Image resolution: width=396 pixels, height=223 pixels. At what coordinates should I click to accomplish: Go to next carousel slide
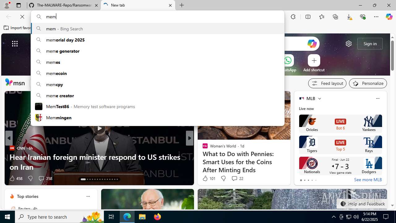coord(190,138)
